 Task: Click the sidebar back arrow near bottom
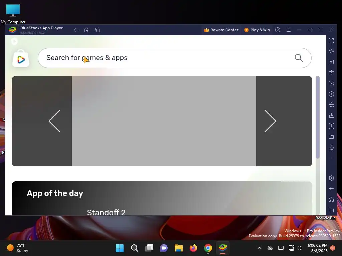coord(331,189)
